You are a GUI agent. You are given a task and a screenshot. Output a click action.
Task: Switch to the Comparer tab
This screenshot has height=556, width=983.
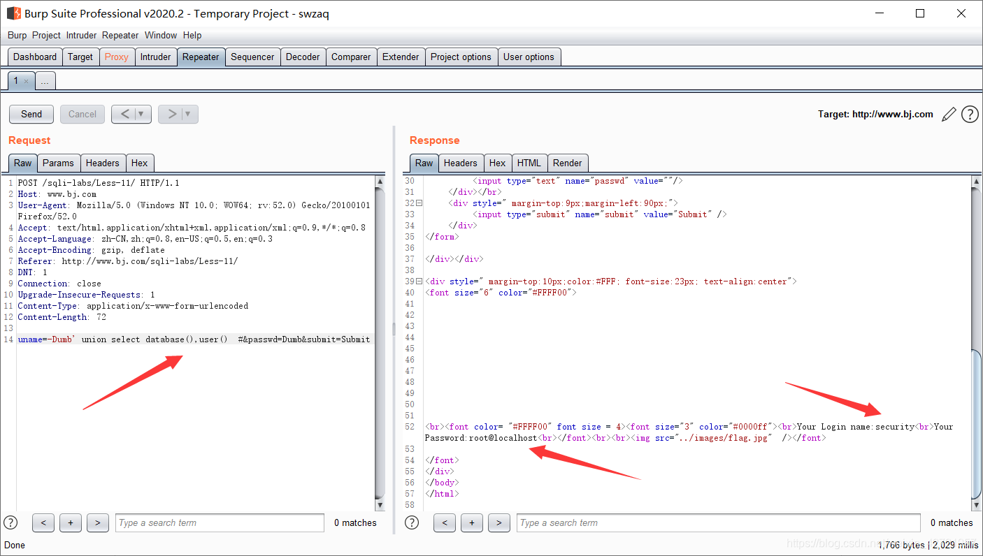point(351,57)
